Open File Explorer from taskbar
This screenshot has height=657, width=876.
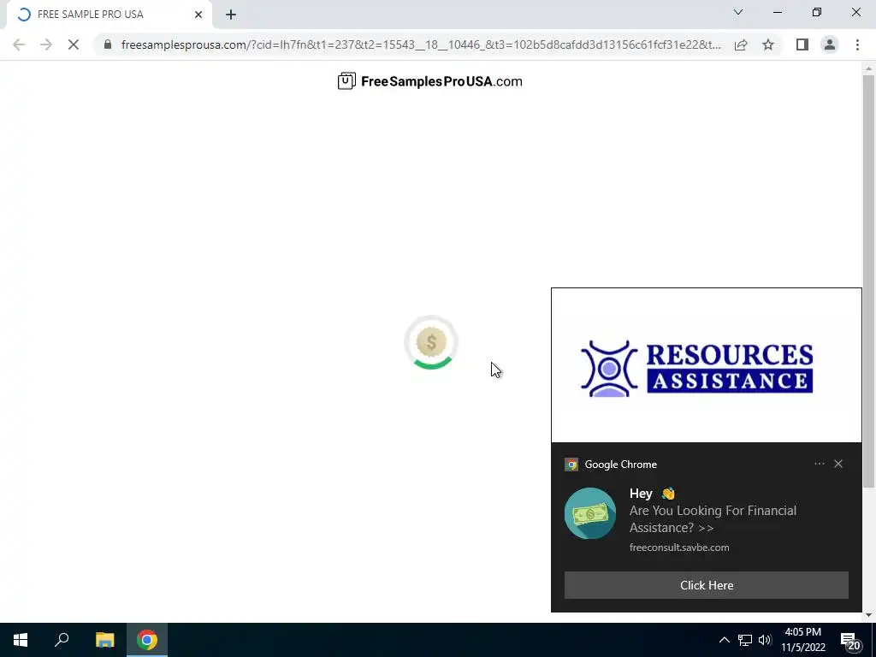click(104, 640)
